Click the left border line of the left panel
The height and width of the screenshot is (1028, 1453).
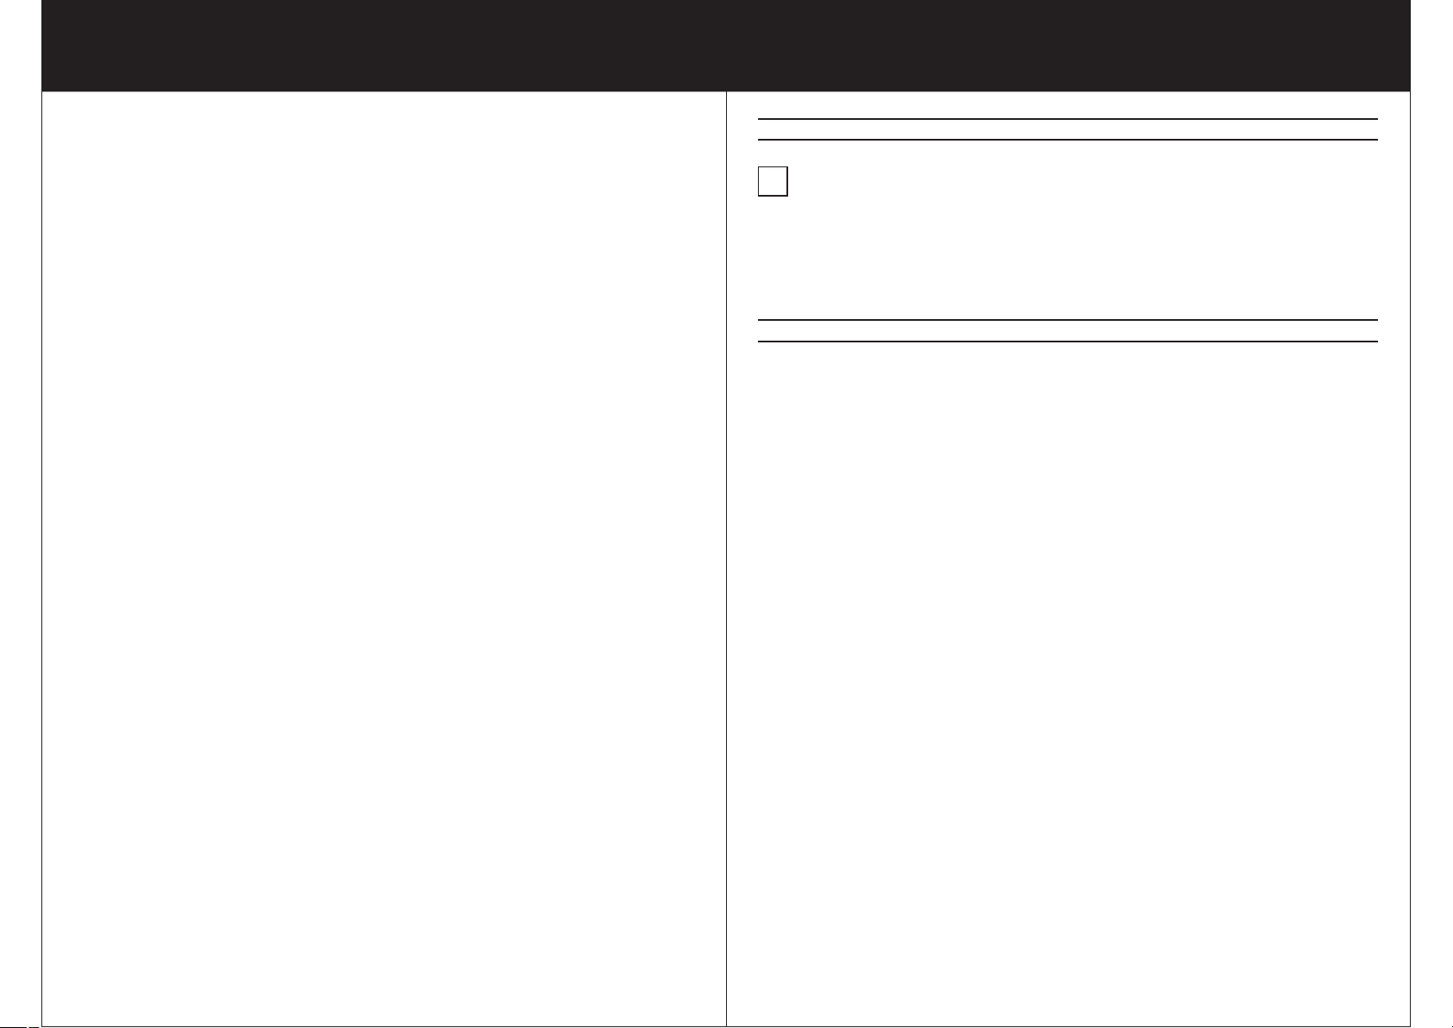point(42,559)
